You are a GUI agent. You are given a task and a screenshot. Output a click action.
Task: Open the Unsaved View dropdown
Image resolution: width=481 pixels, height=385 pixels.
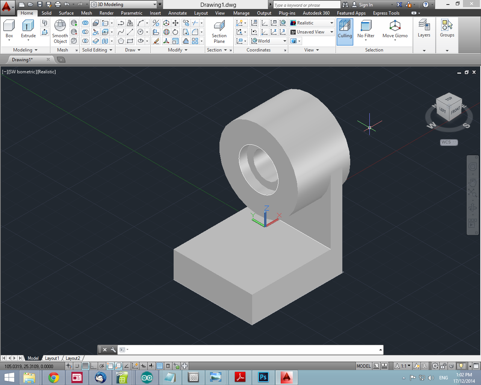(x=331, y=32)
